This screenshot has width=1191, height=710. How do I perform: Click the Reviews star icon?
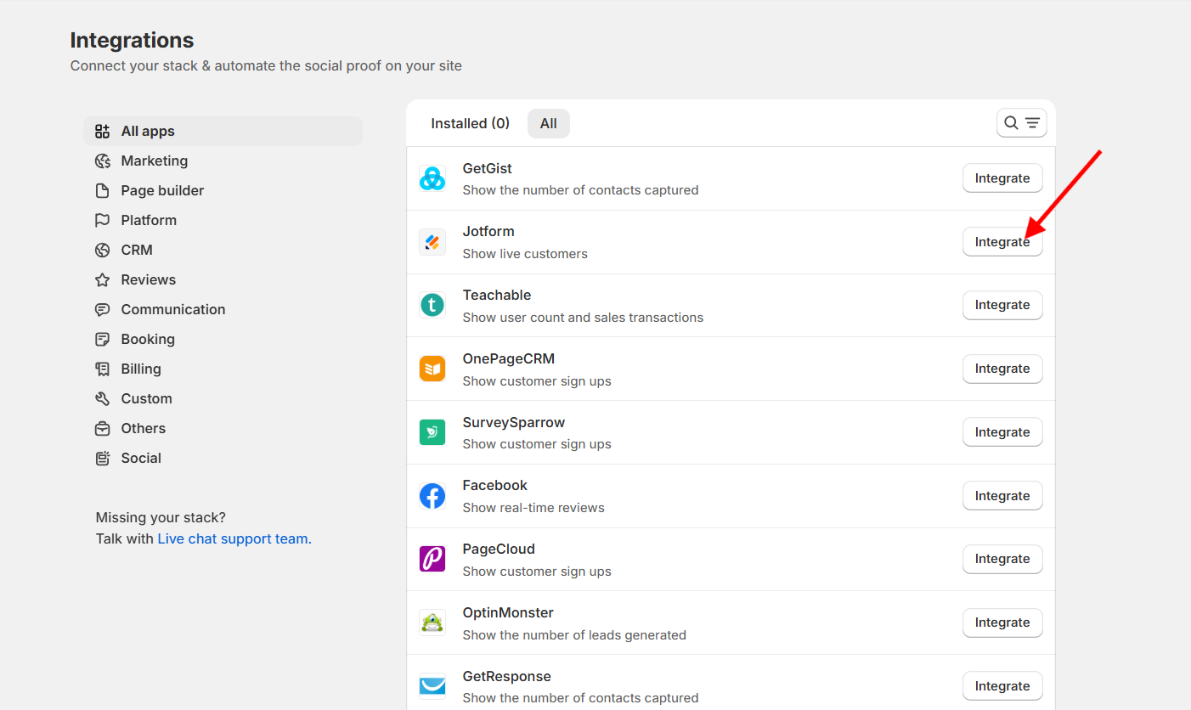click(x=103, y=279)
